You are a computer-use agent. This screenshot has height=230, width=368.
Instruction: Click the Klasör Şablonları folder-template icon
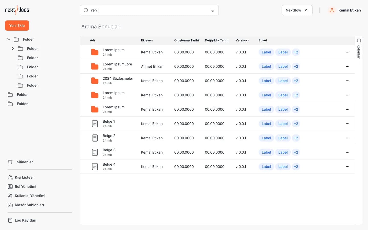click(10, 205)
